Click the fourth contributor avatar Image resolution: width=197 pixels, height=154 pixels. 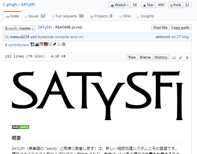click(x=46, y=44)
